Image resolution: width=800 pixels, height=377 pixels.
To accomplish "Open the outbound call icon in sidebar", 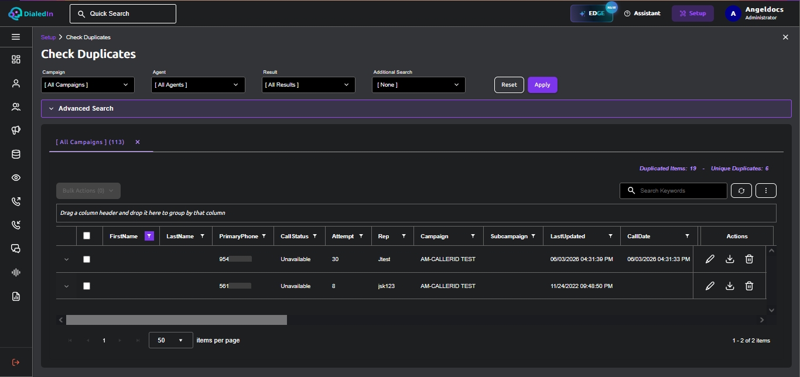I will pos(16,201).
